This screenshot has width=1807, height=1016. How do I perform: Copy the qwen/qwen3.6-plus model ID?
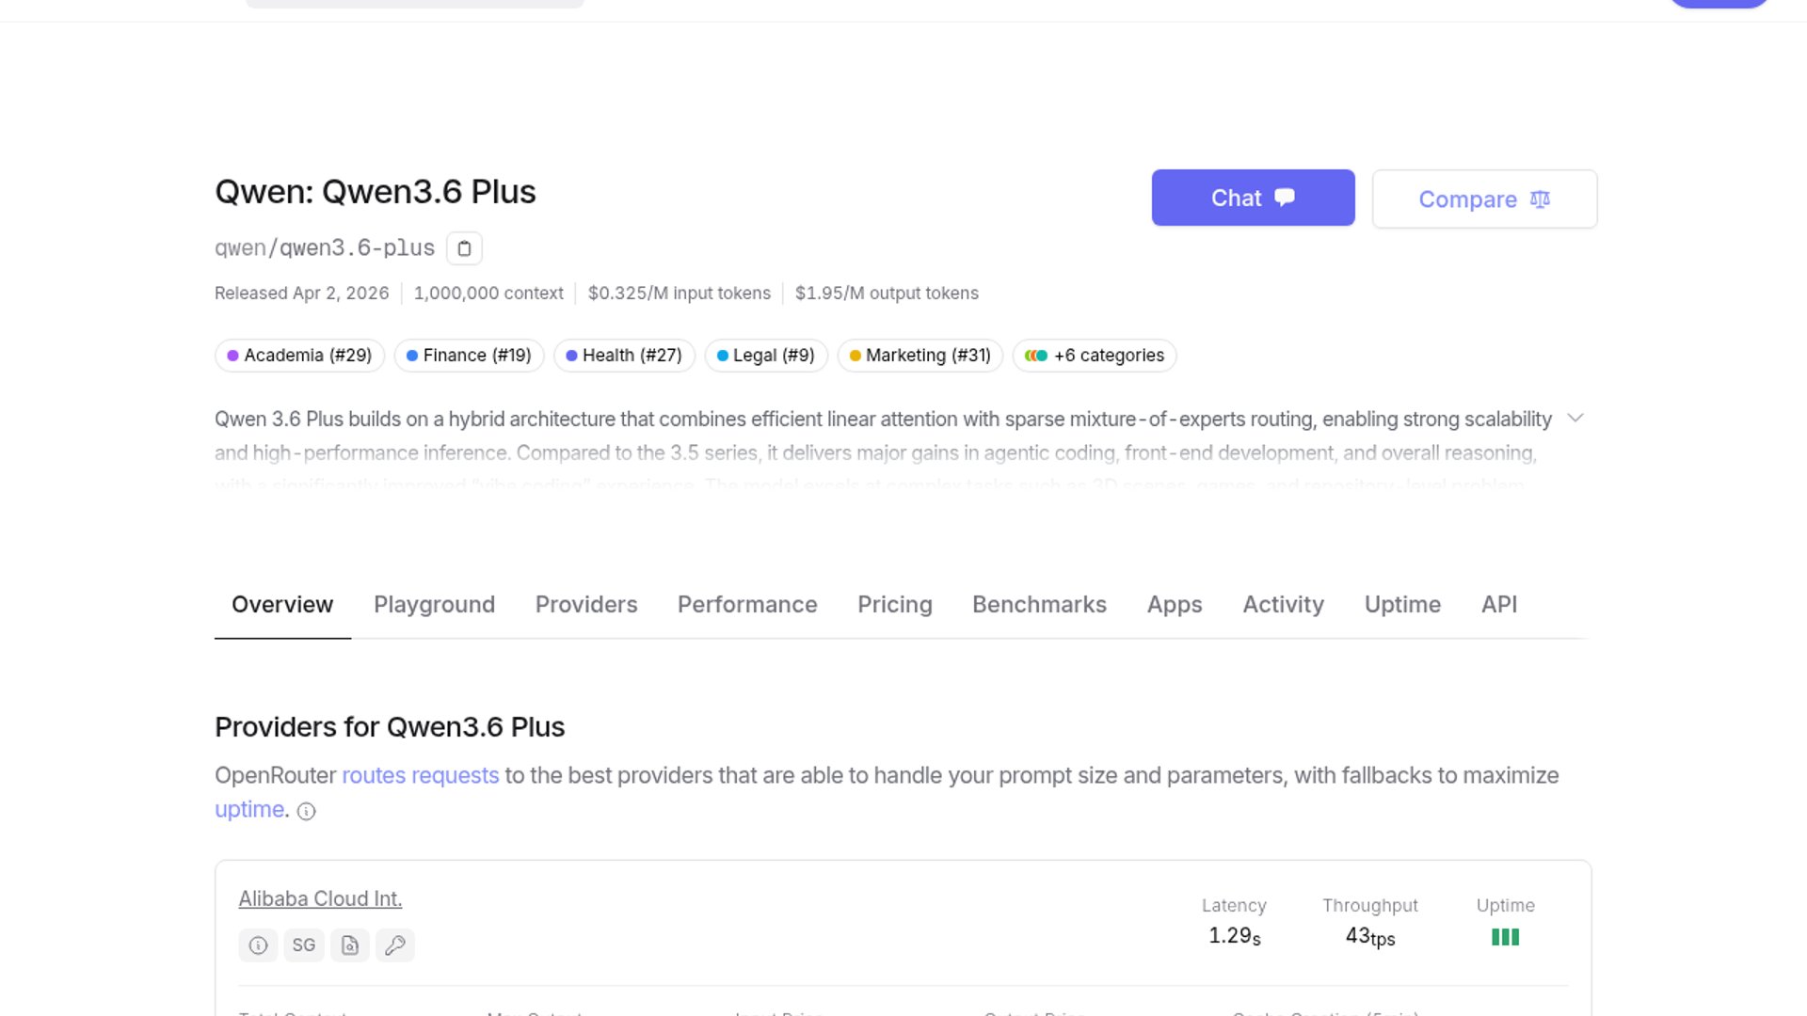pos(464,248)
